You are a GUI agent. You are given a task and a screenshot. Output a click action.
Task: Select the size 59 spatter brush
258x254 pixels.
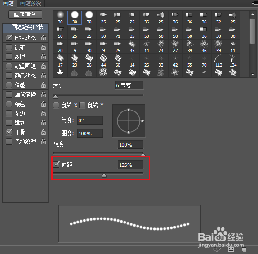coord(218,47)
